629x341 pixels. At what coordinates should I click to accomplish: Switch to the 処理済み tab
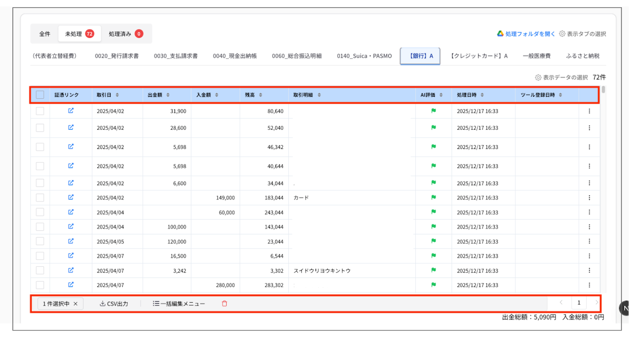126,34
